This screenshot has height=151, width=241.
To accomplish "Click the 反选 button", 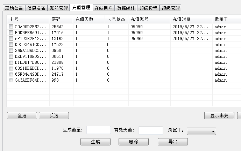I will pyautogui.click(x=54, y=115).
